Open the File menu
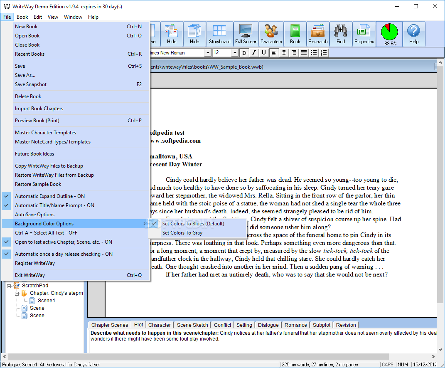 pos(7,17)
